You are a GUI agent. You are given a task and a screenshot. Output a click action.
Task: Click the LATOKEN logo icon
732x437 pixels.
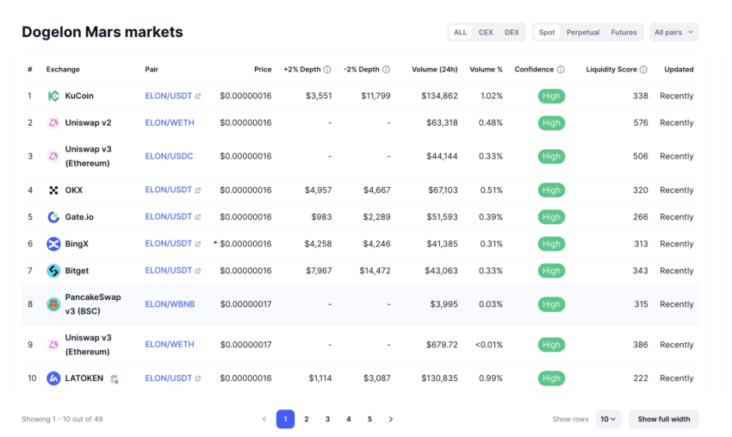tap(53, 378)
